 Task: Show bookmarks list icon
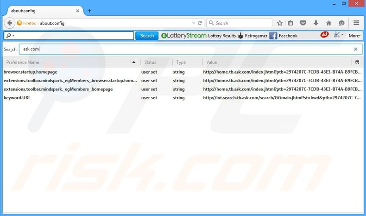(290, 23)
